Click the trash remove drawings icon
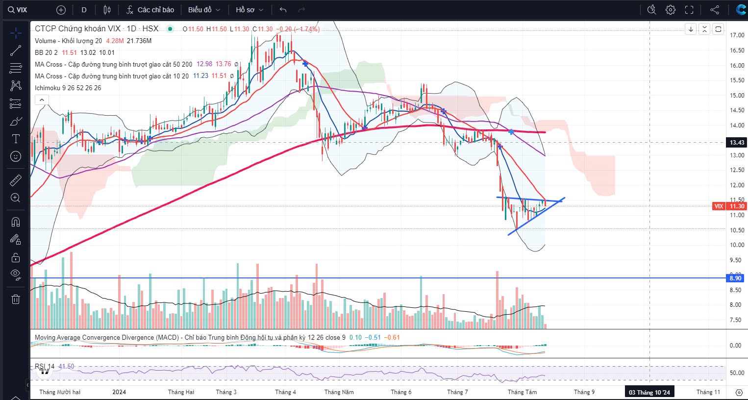The height and width of the screenshot is (400, 748). tap(16, 299)
